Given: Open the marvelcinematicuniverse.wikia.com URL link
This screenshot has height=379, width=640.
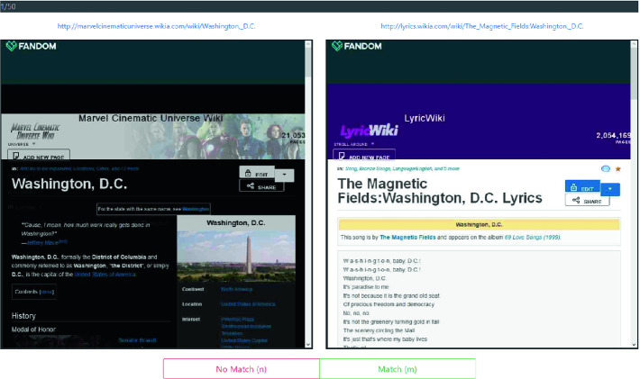Looking at the screenshot, I should click(x=157, y=26).
